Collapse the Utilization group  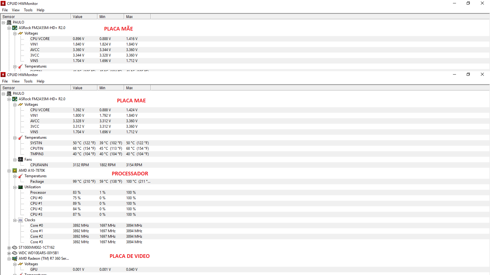(x=15, y=187)
